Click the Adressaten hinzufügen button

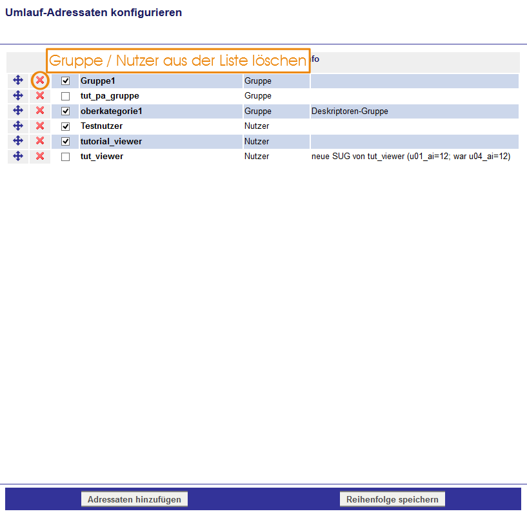point(134,499)
